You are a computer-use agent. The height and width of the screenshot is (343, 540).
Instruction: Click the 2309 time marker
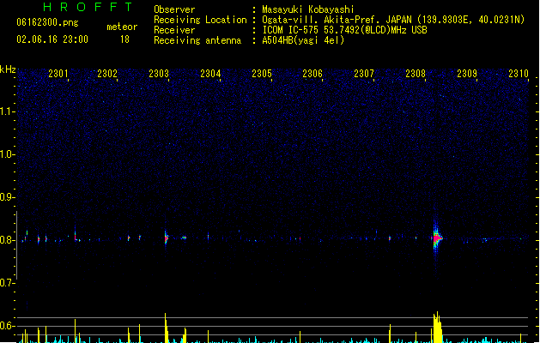(467, 74)
